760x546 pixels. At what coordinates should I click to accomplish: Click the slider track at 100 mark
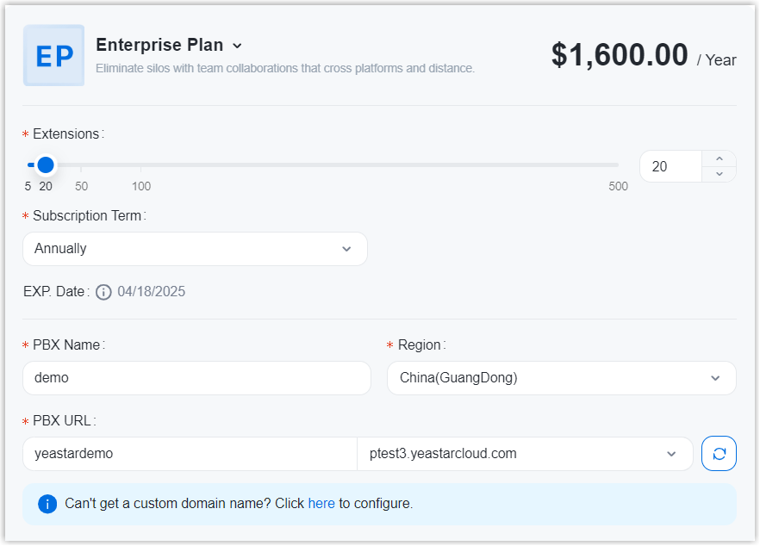pos(141,164)
